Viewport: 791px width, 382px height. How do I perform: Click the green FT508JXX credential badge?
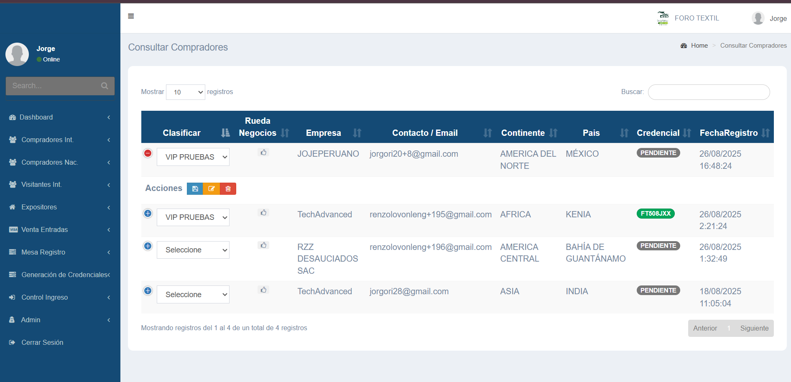click(655, 214)
